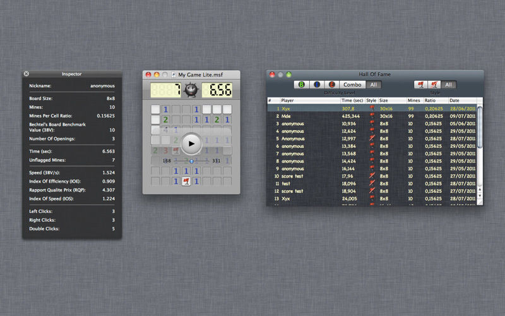
Task: Click the Hall Of Fame vertical scrollbar thumb
Action: tap(480, 128)
